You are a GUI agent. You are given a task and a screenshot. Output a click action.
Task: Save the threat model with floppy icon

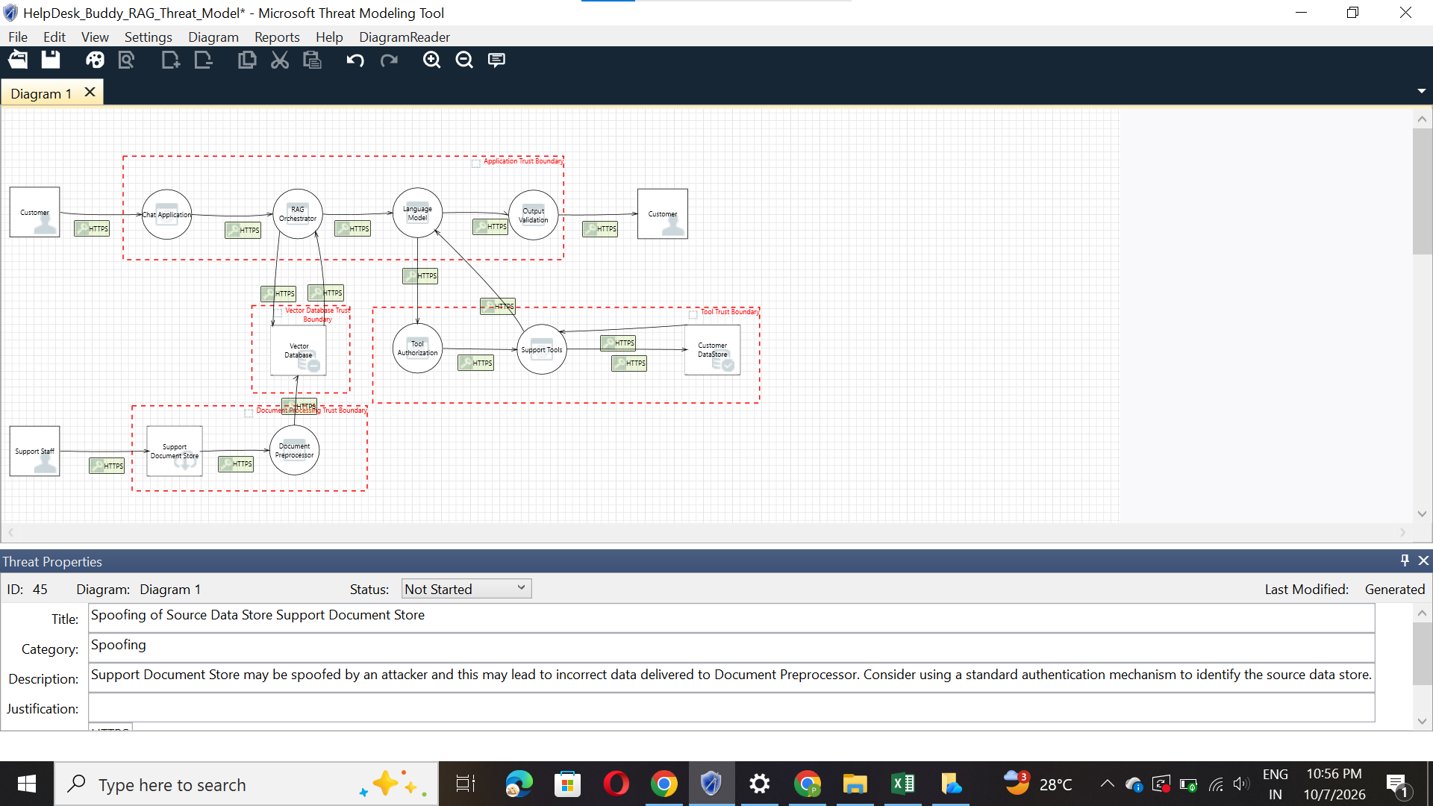pos(51,60)
